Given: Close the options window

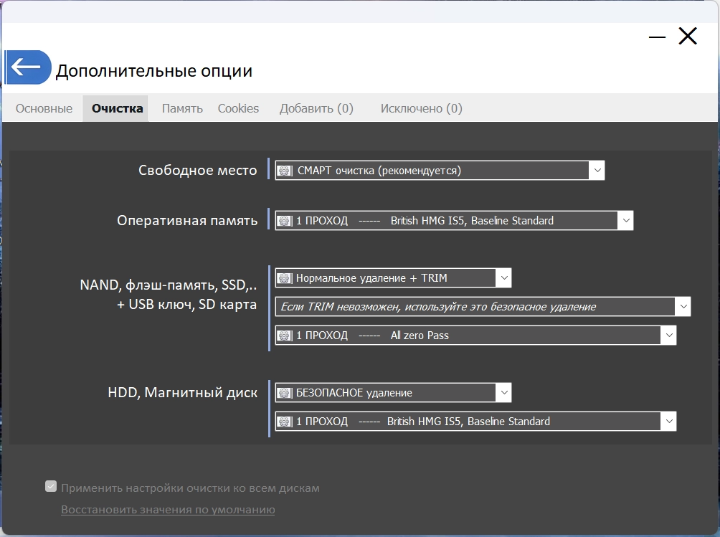Looking at the screenshot, I should click(x=687, y=37).
